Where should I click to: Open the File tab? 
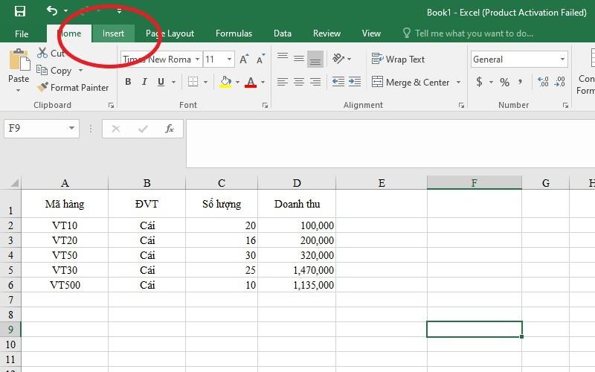point(22,33)
